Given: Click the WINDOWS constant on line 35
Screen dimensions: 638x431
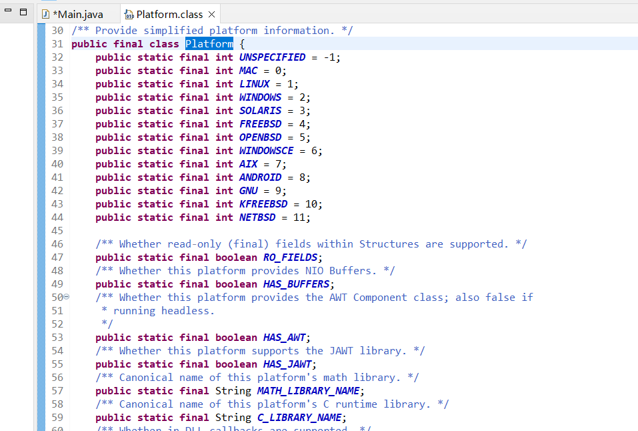Looking at the screenshot, I should (260, 97).
